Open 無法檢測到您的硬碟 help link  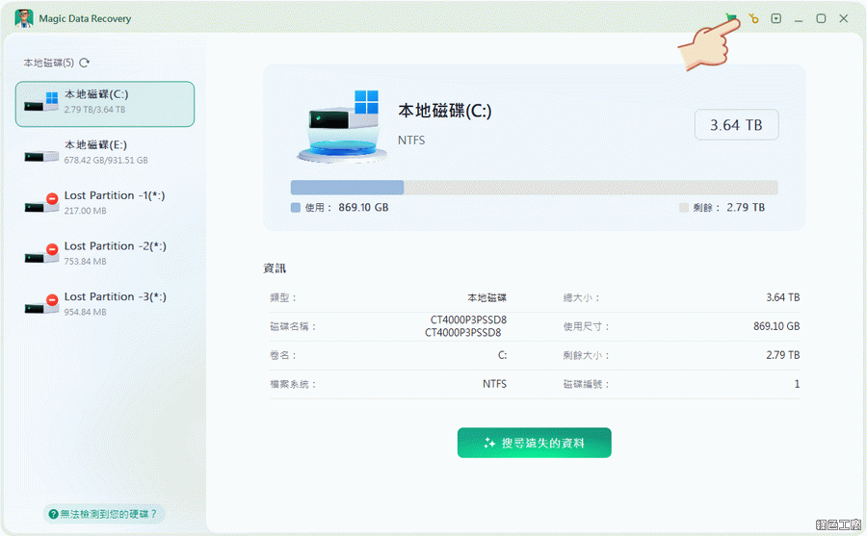pos(101,514)
